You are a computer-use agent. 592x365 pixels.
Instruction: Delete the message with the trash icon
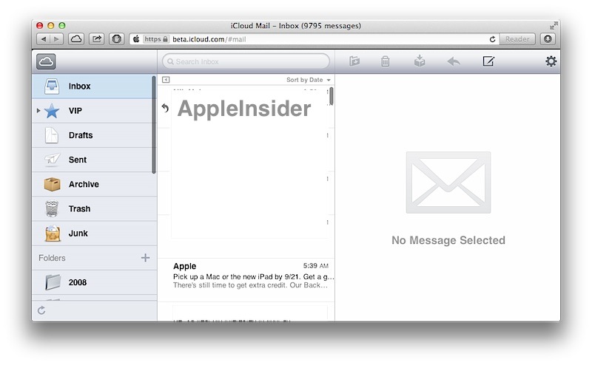pos(385,61)
